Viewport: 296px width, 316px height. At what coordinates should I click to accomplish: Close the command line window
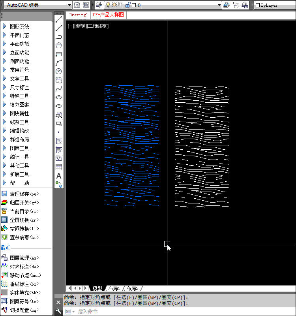click(58, 302)
